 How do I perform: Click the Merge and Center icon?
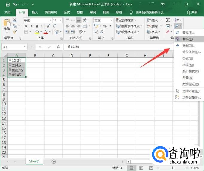(x=85, y=26)
